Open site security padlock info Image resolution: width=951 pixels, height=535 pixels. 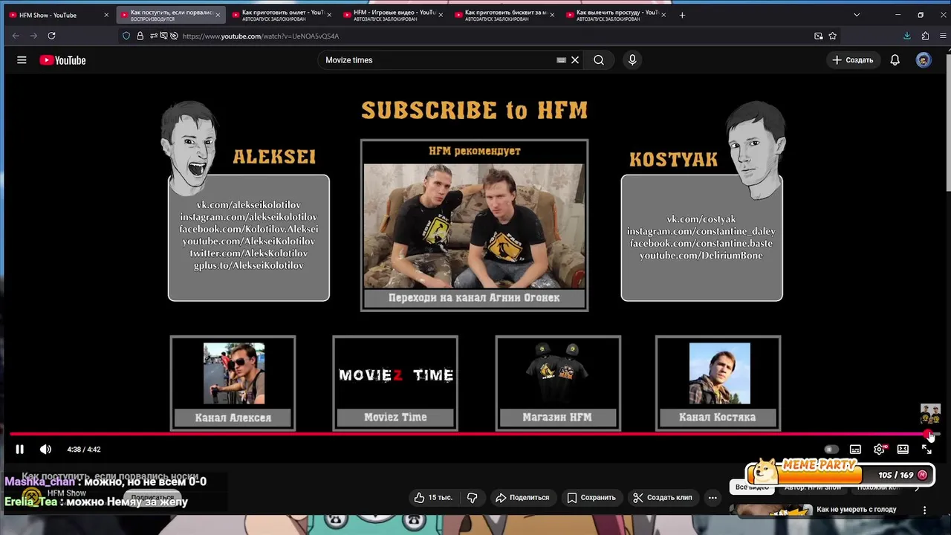click(140, 36)
